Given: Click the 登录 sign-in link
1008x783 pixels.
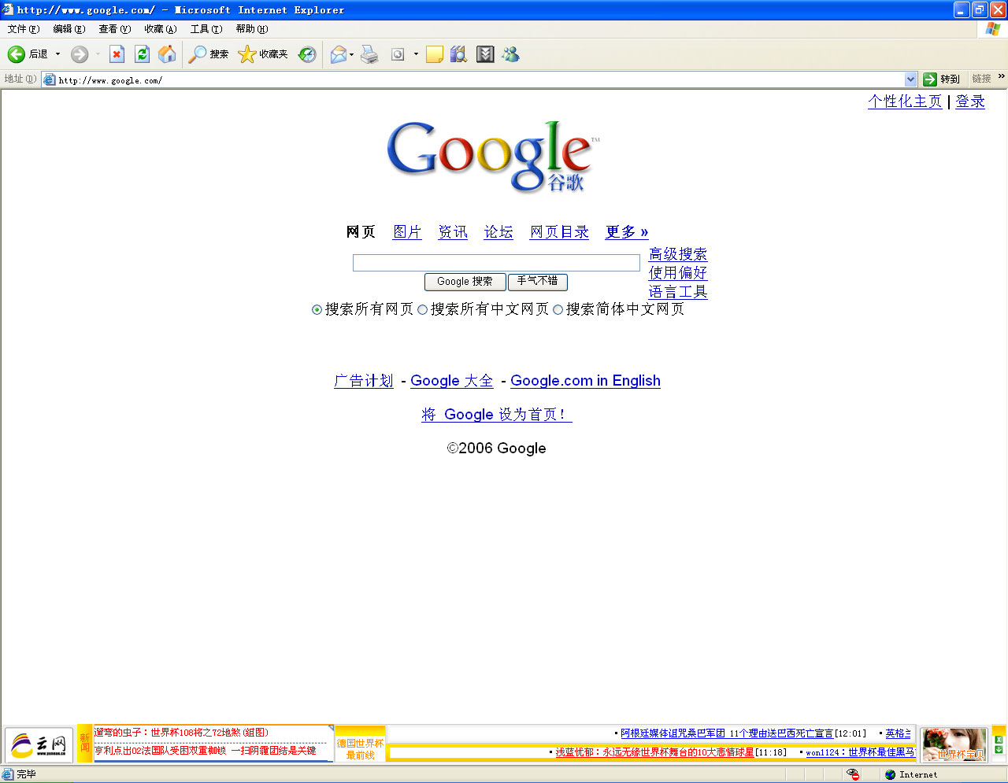Looking at the screenshot, I should (x=970, y=102).
